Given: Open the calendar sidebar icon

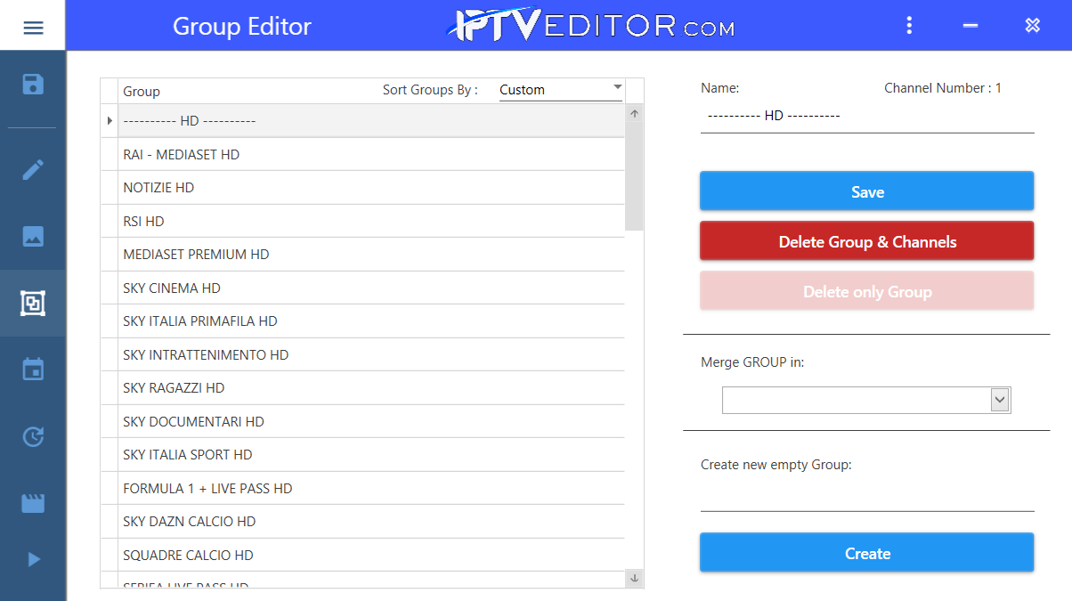Looking at the screenshot, I should (x=33, y=370).
